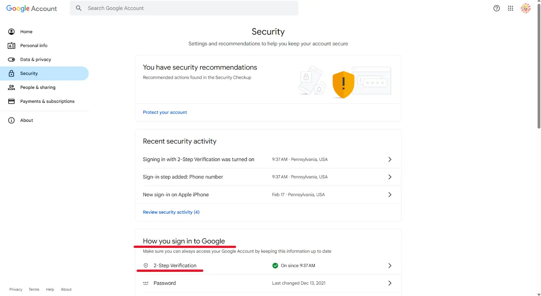The width and height of the screenshot is (541, 296).
Task: Open the Terms footer link
Action: click(x=34, y=290)
